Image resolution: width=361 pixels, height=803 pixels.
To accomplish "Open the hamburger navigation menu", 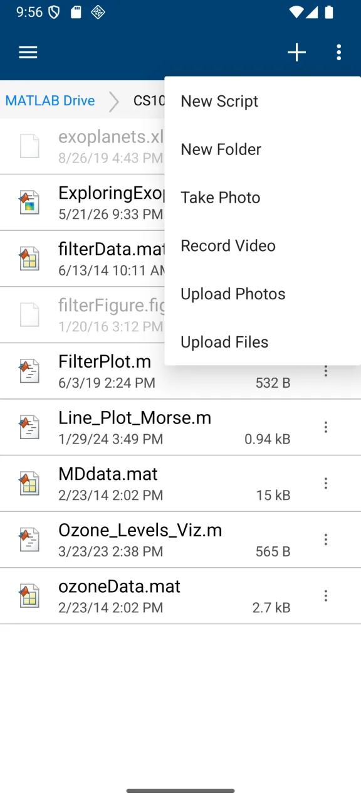I will [28, 53].
